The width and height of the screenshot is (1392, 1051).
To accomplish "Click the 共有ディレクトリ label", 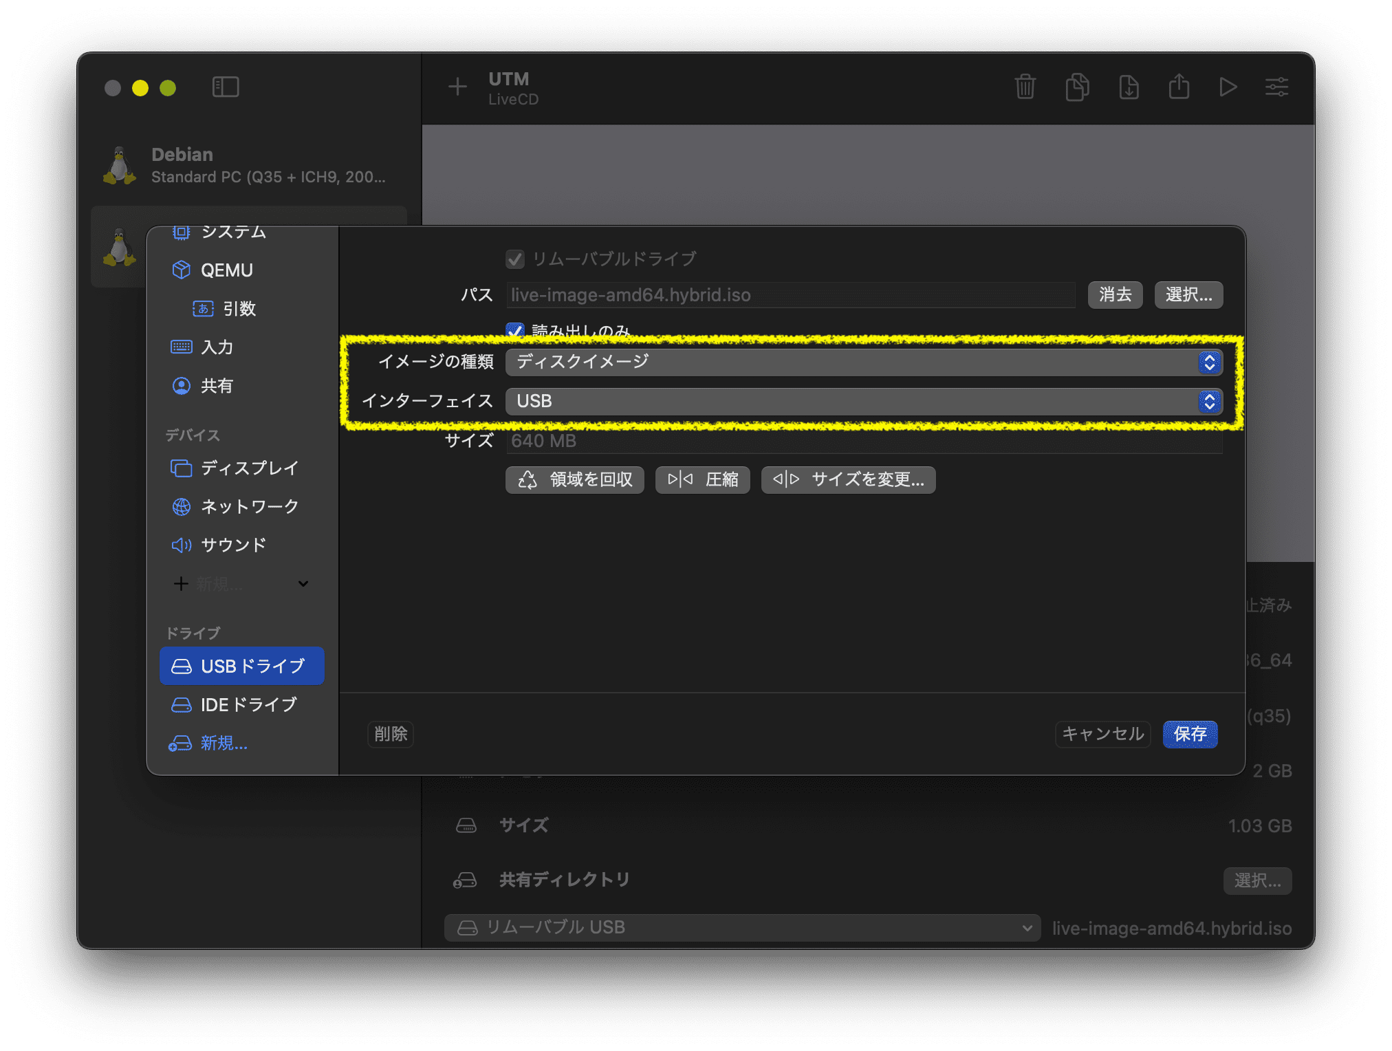I will [565, 880].
